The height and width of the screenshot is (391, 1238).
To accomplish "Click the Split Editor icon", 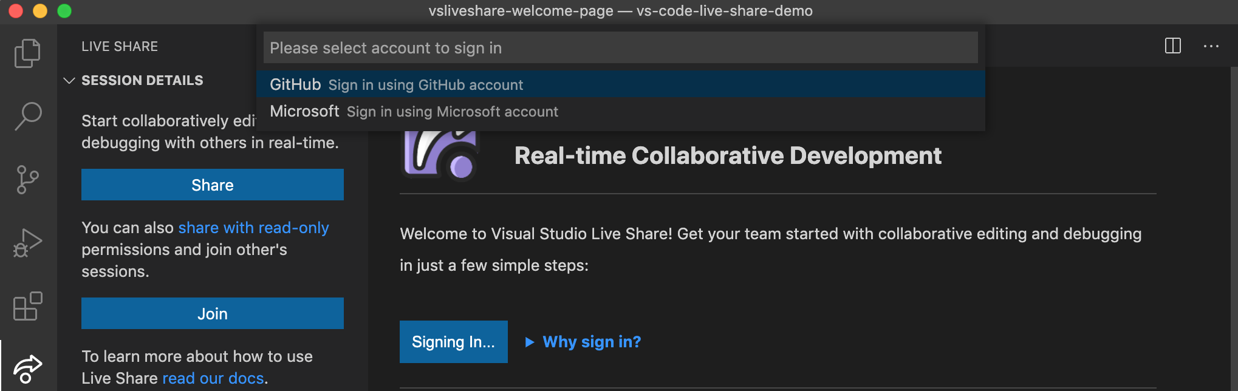I will (x=1173, y=46).
